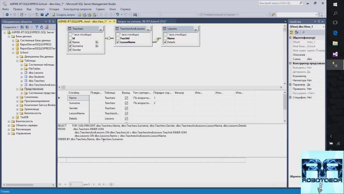Open Visual Studio from the taskbar

pyautogui.click(x=335, y=54)
